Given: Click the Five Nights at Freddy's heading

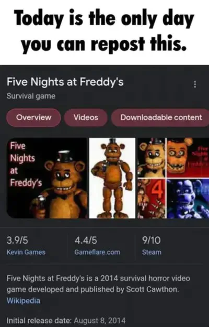Looking at the screenshot, I should (x=65, y=82).
